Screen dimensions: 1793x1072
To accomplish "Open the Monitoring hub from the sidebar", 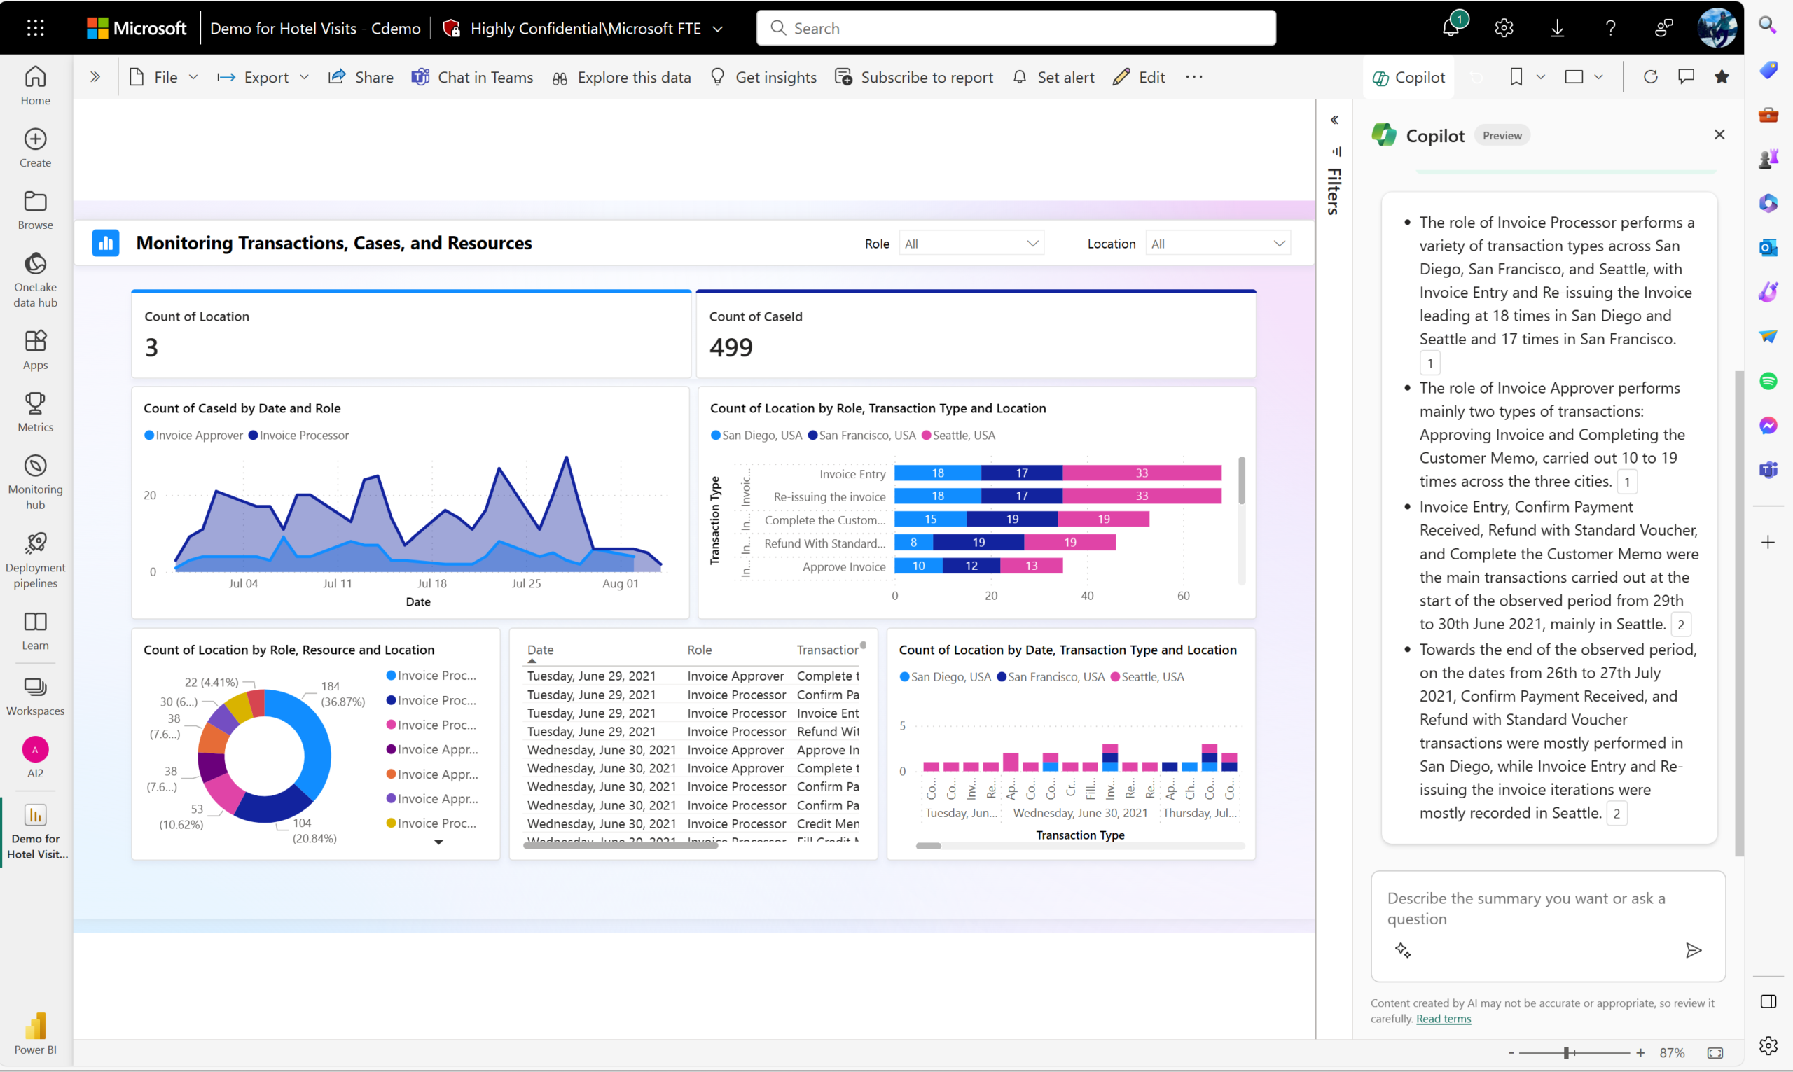I will pos(35,480).
